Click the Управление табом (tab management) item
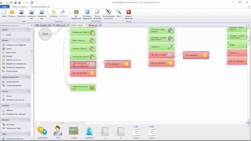Viewport: 251px width, 141px height. tap(13, 128)
